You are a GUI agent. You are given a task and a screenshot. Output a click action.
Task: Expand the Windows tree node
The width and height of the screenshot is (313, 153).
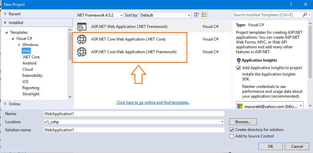19,45
